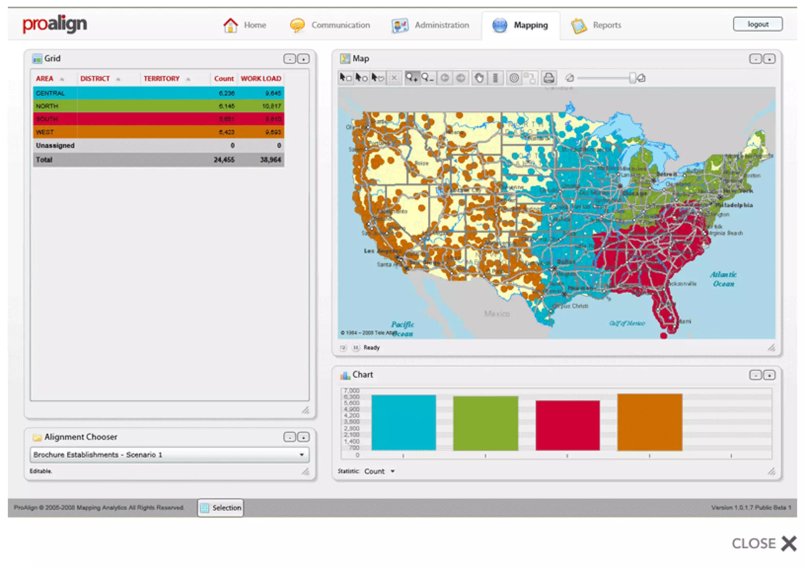Select the circle selection tool
Viewport: 805px width, 567px height.
coord(361,78)
